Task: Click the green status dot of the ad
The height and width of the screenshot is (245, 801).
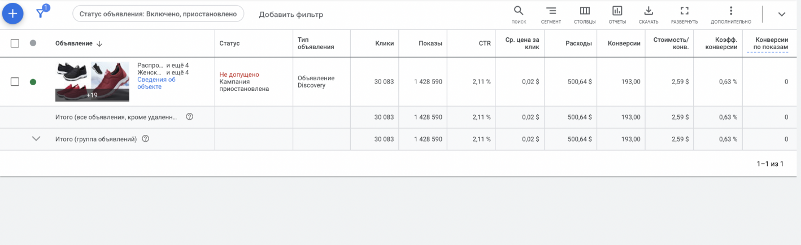Action: [x=33, y=82]
